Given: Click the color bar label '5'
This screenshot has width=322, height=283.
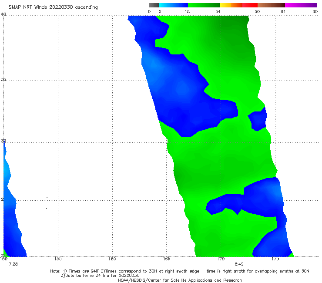Looking at the screenshot, I should (x=160, y=11).
